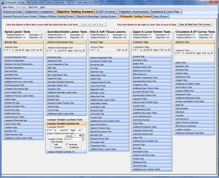Open the Historical Data tab
This screenshot has height=178, width=219.
click(x=12, y=12)
